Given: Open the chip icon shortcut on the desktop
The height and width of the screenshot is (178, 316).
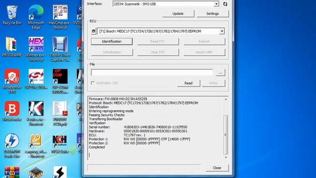Looking at the screenshot, I should tap(36, 173).
